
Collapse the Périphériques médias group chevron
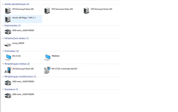3,64
